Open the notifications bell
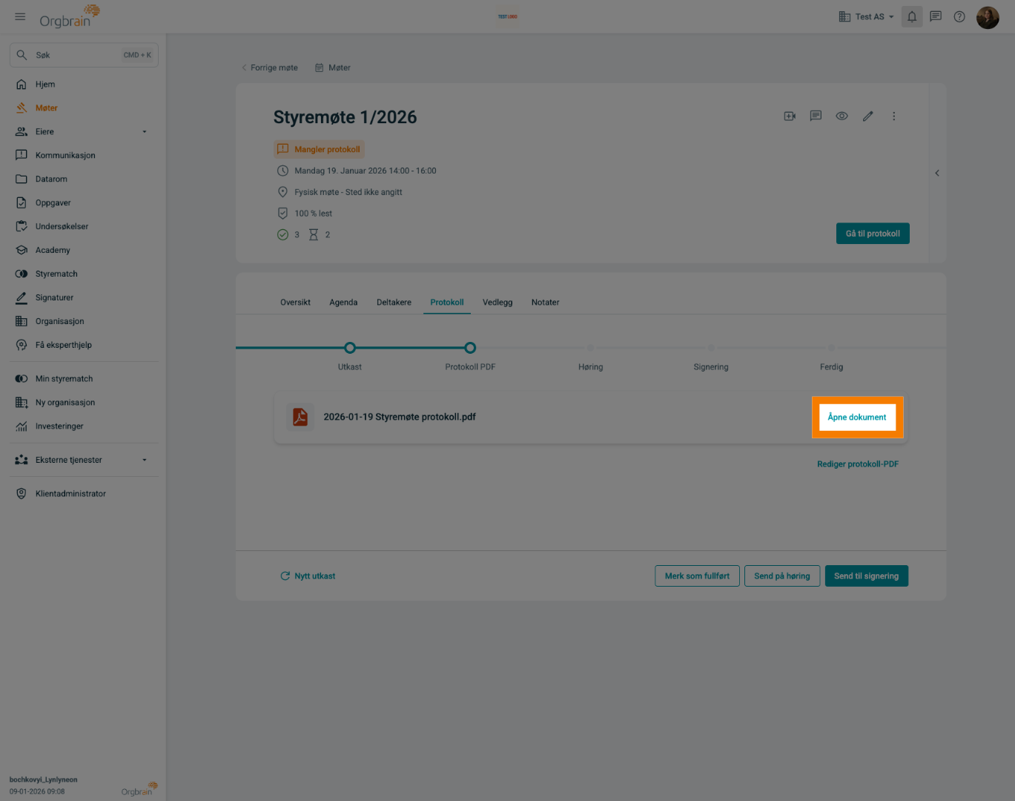 912,16
